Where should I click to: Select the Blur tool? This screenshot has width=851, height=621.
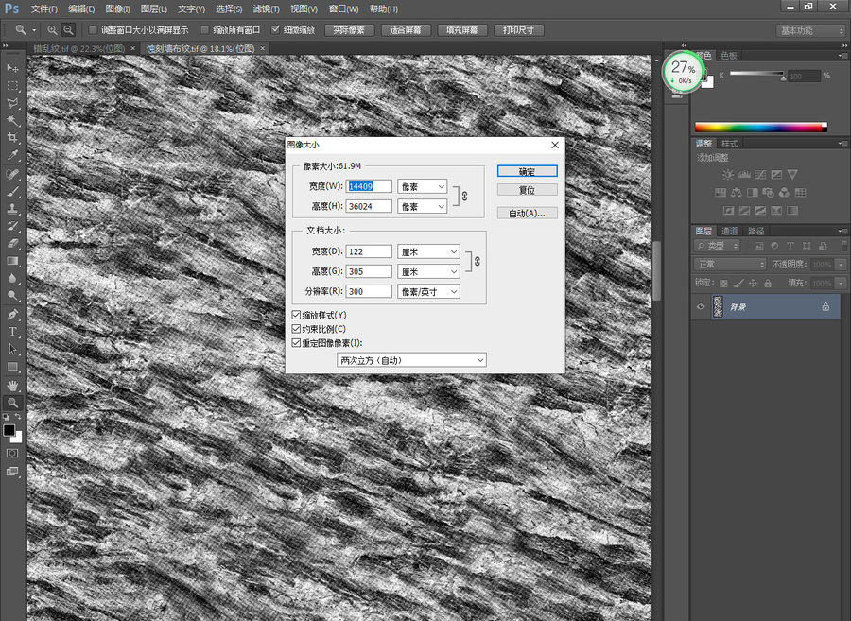[x=12, y=278]
